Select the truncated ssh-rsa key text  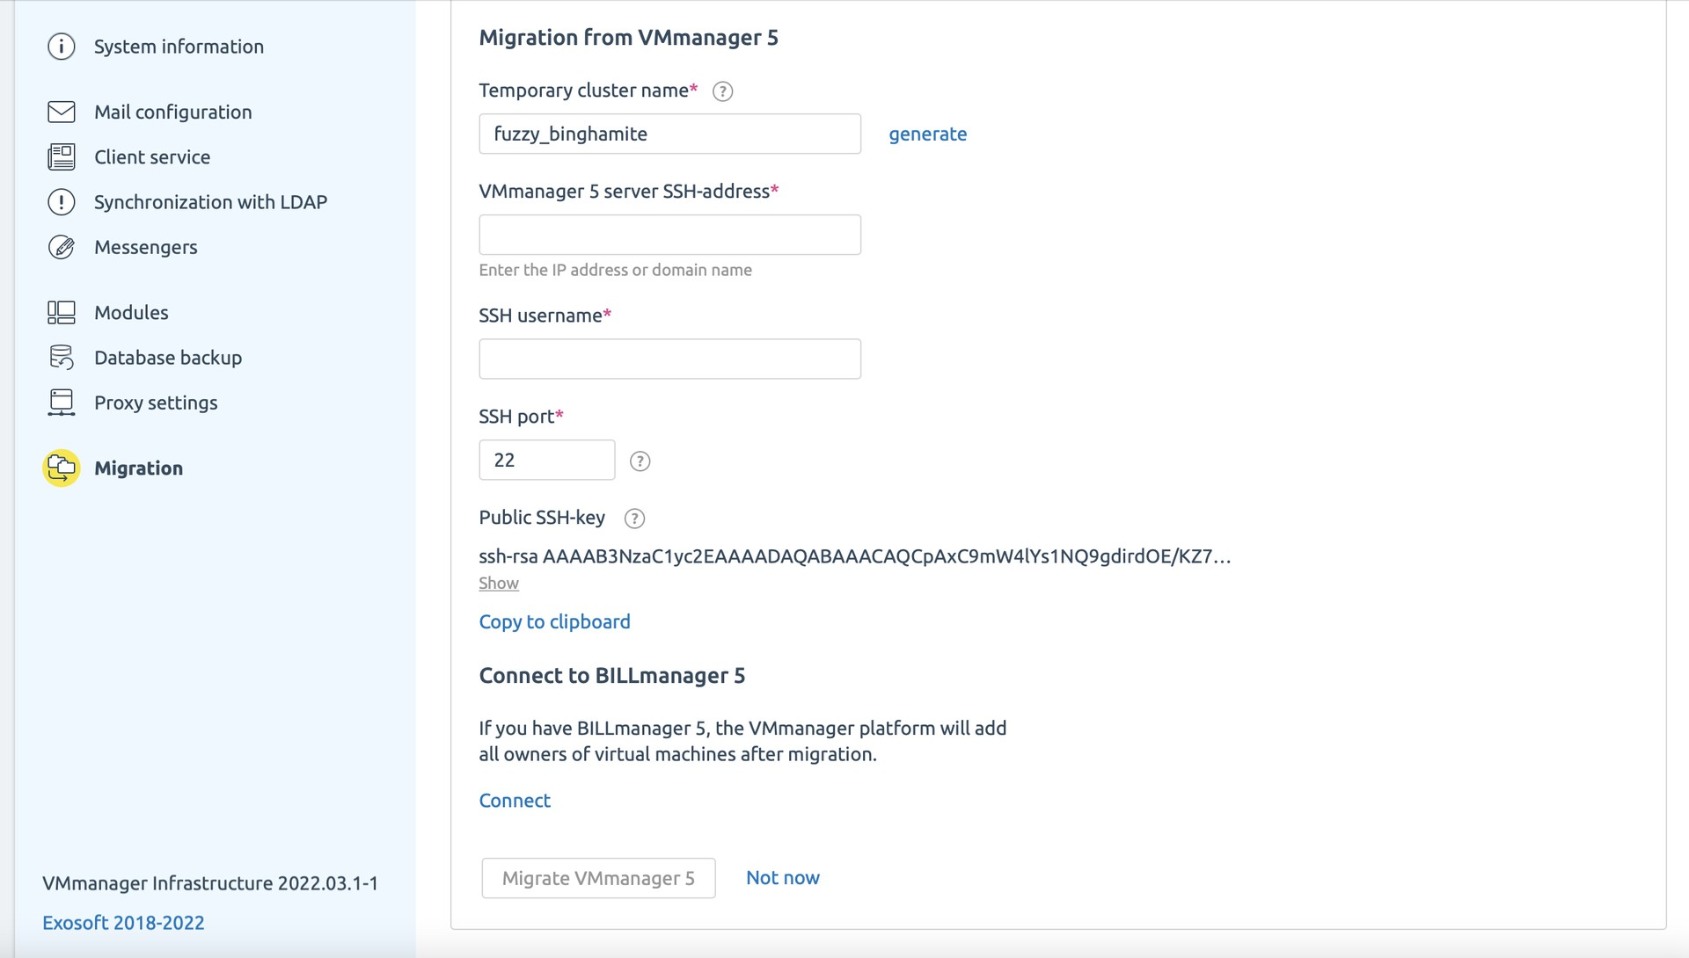pos(854,556)
